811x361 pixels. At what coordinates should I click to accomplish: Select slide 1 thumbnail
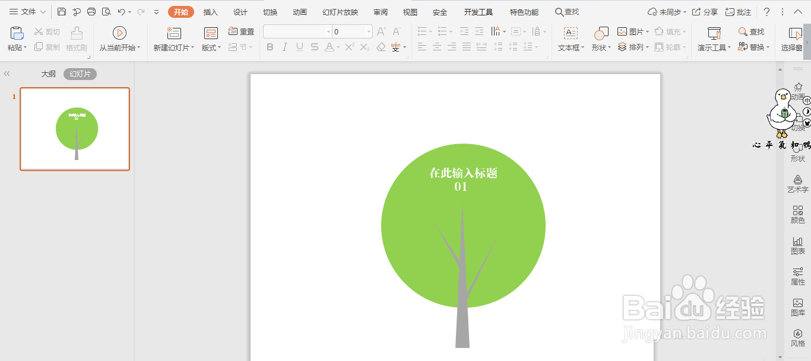coord(74,129)
